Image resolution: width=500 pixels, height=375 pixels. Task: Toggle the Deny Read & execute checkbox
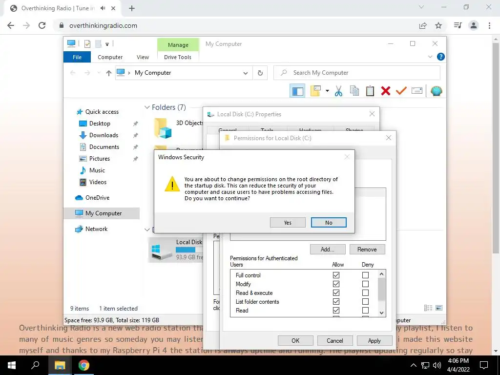pos(365,292)
